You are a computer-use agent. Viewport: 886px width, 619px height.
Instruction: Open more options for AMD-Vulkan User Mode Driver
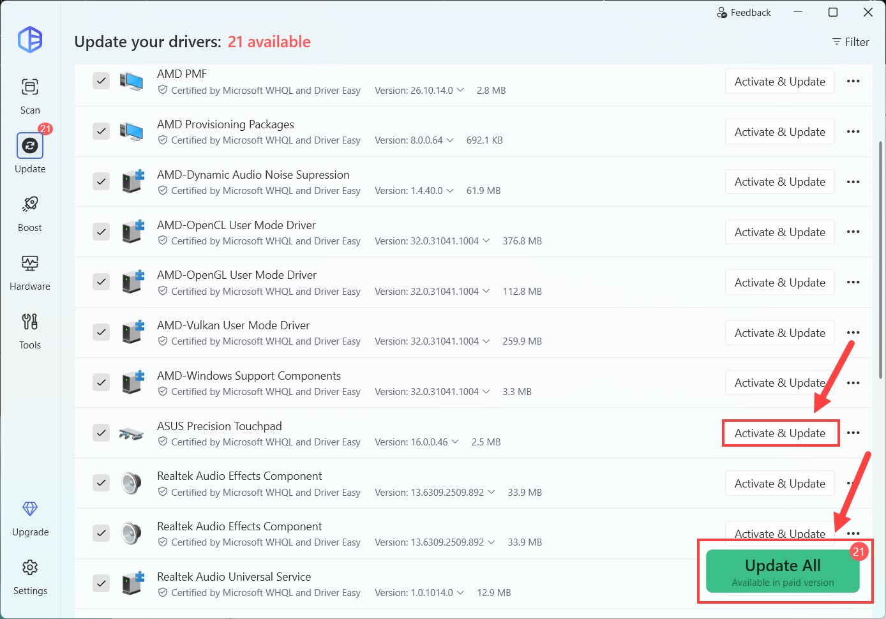(853, 332)
